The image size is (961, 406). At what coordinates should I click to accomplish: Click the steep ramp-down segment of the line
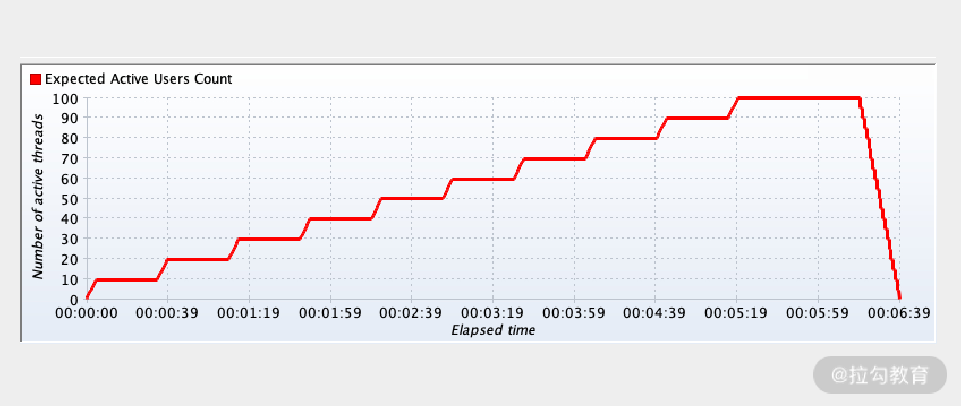point(880,198)
